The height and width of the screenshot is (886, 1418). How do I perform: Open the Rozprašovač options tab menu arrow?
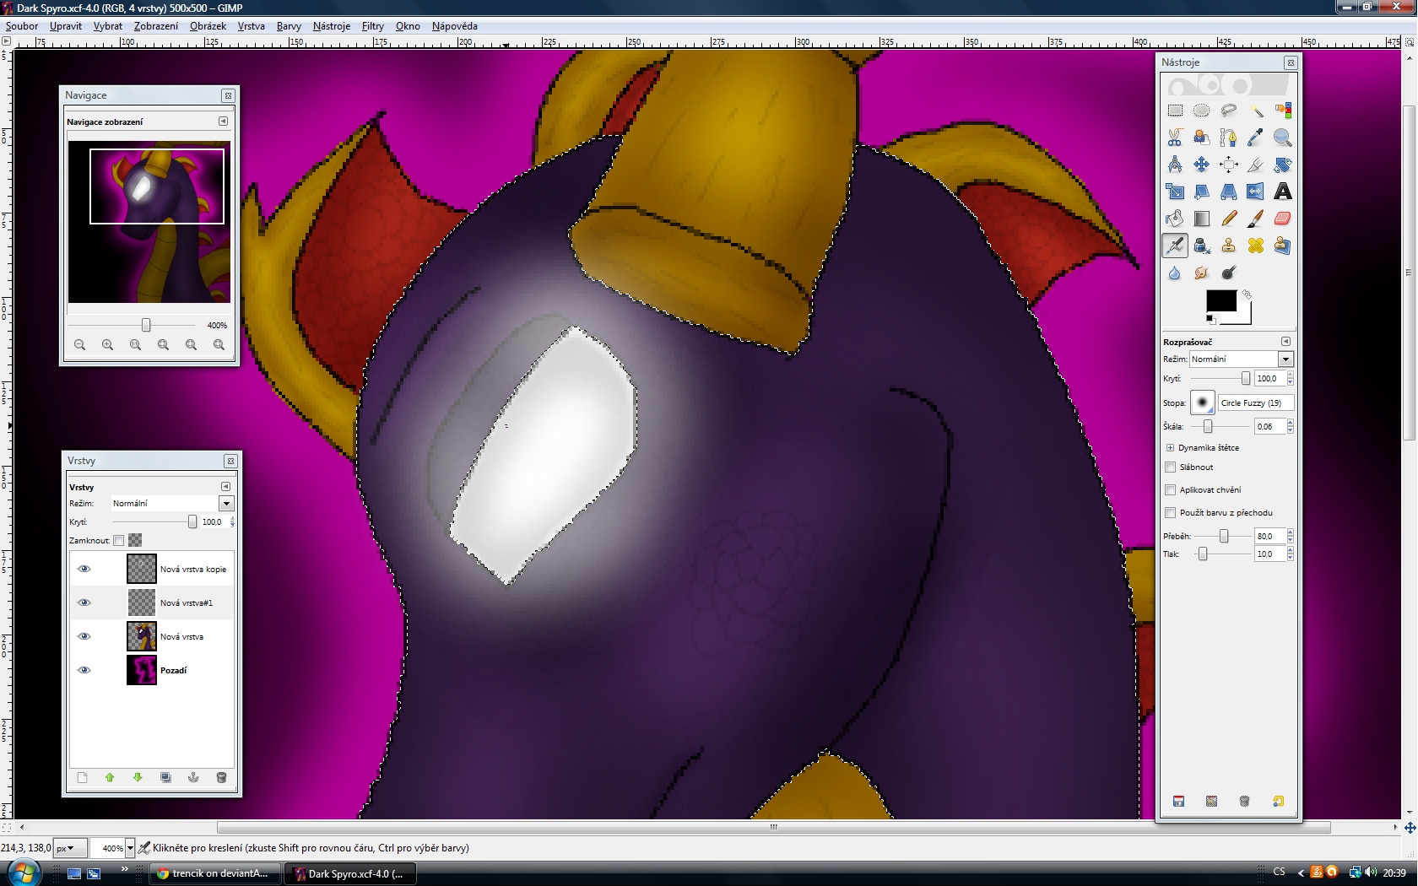1286,342
